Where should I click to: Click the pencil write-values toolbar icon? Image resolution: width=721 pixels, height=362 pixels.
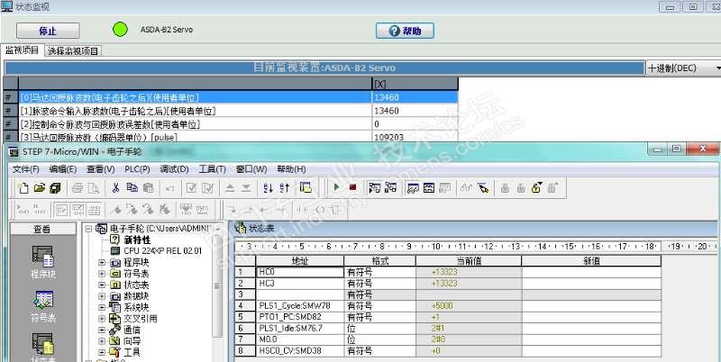pos(482,187)
